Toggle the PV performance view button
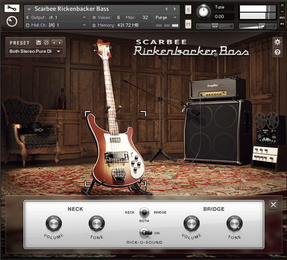287x260 pixels. click(282, 24)
